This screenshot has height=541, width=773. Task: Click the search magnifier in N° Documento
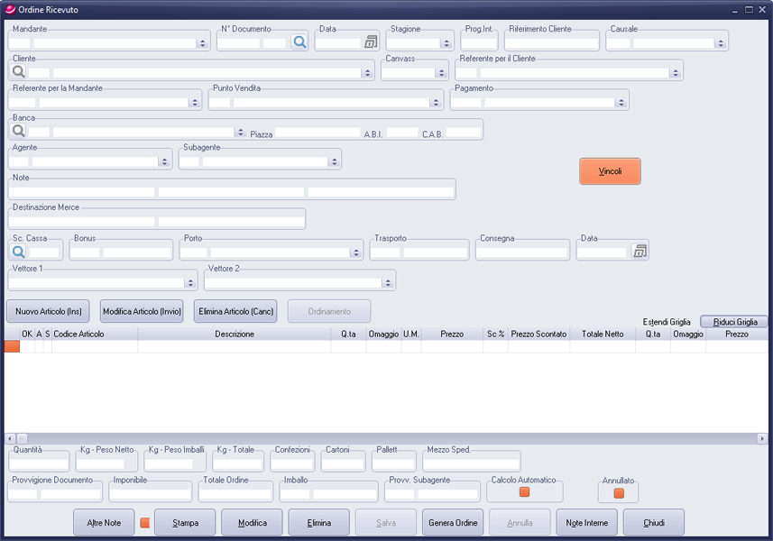coord(299,42)
